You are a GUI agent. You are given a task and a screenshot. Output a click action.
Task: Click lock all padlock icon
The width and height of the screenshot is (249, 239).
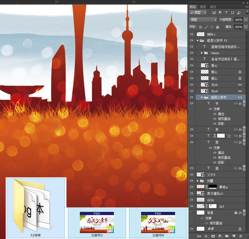[217, 27]
